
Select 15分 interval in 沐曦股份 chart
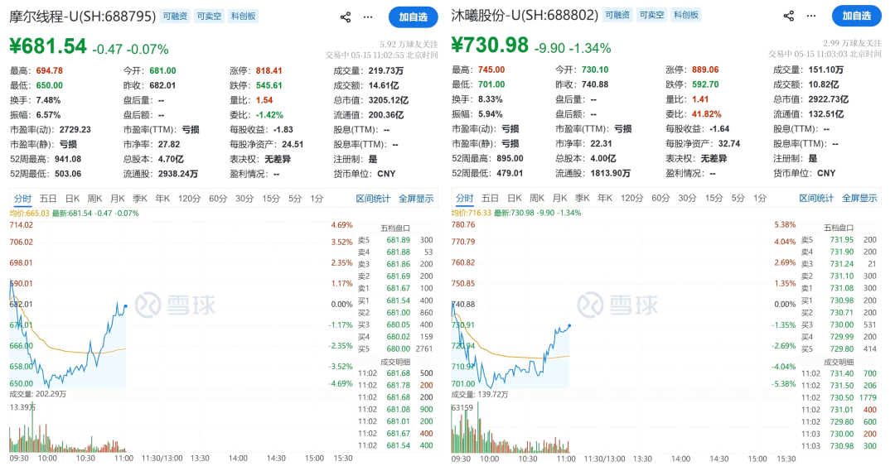pos(714,198)
